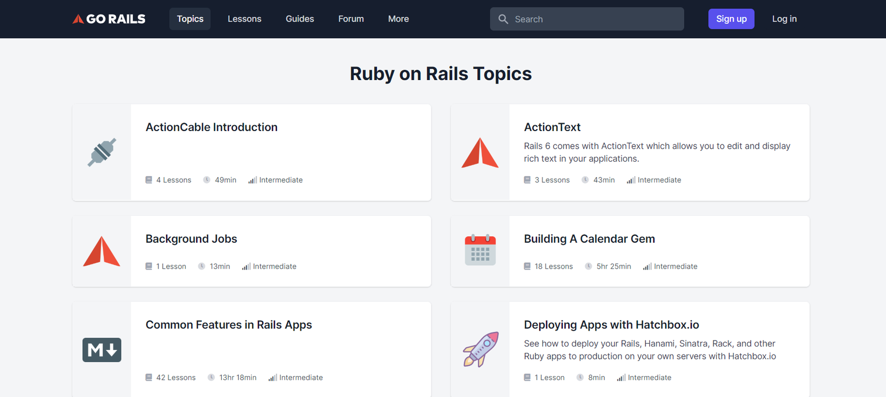Click the Markdown icon for Common Features
This screenshot has height=397, width=886.
101,350
